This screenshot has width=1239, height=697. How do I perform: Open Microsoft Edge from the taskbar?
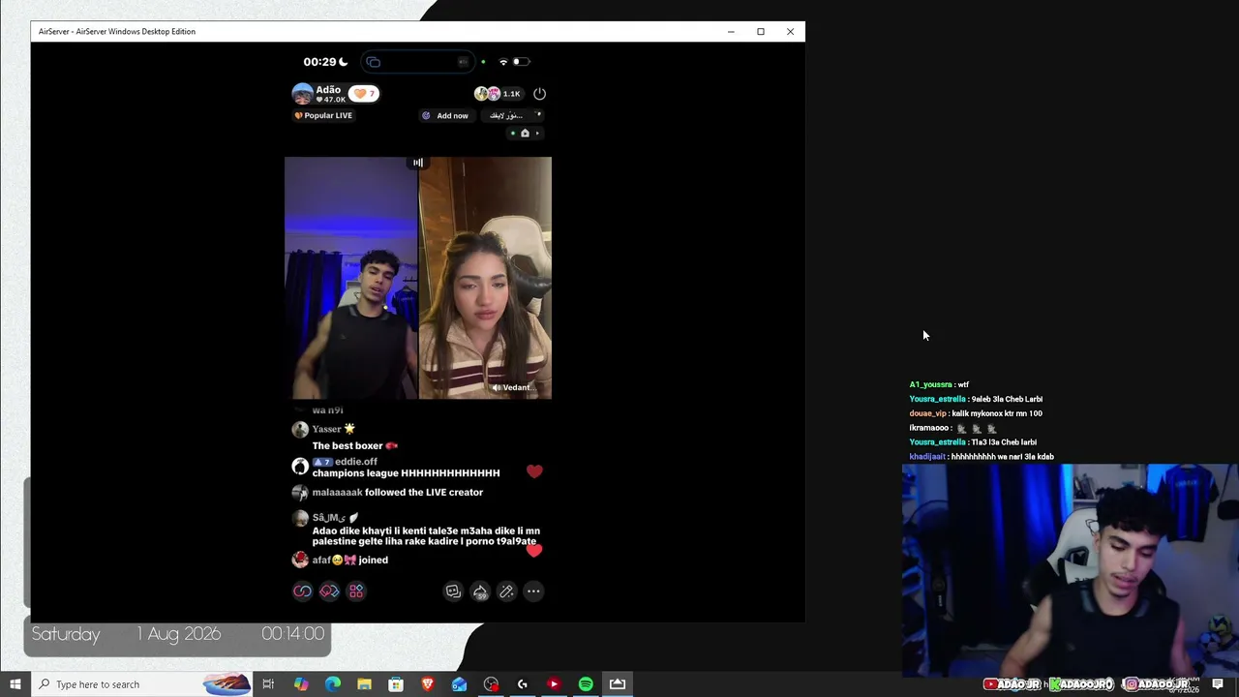point(333,684)
